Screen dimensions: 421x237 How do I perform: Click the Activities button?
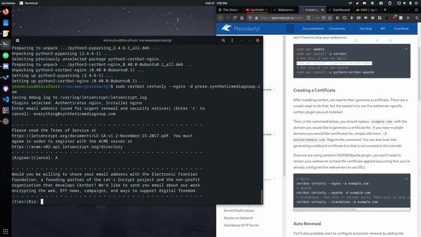point(9,3)
